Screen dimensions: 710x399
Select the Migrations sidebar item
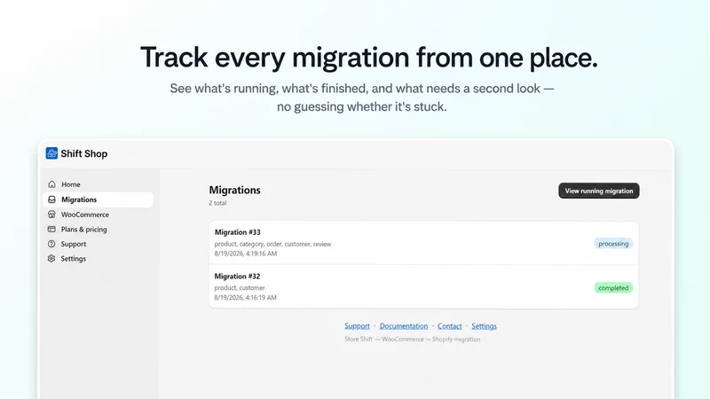coord(98,199)
